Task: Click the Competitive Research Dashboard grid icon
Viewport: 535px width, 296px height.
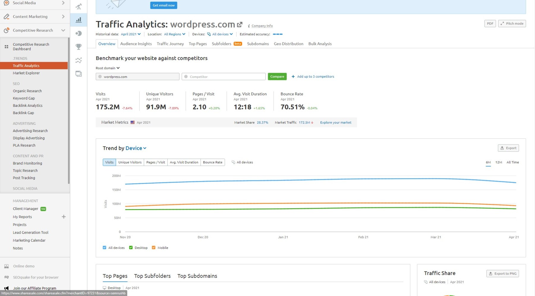Action: 6,47
